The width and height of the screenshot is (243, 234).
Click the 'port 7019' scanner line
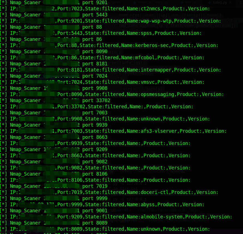(54, 186)
